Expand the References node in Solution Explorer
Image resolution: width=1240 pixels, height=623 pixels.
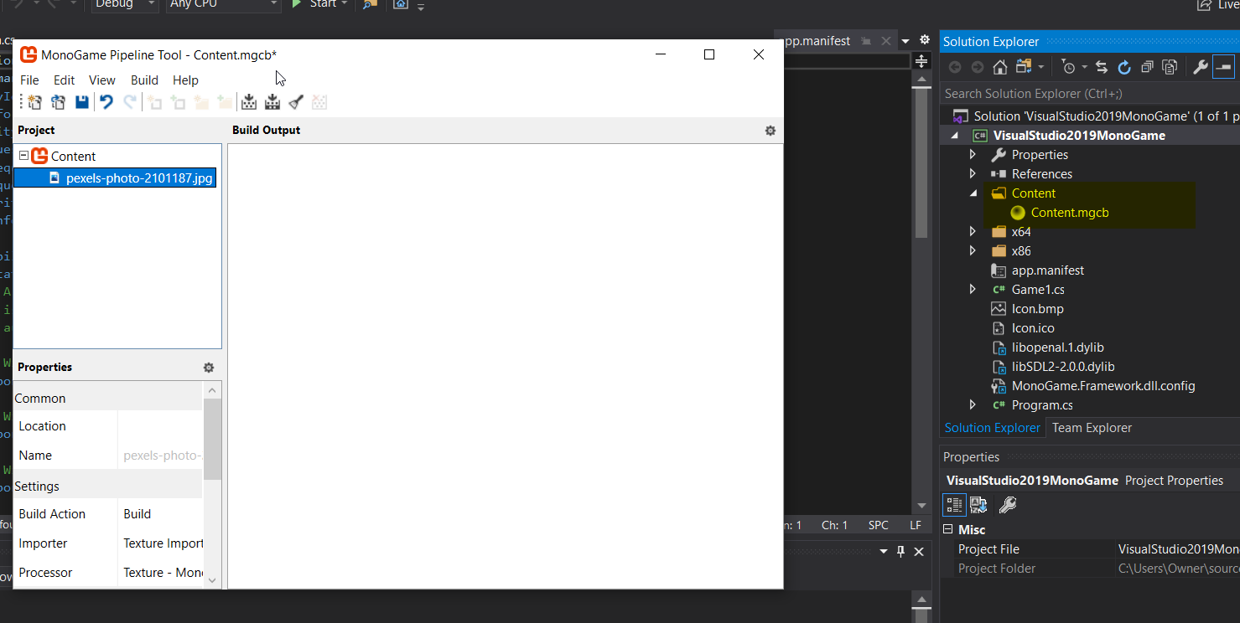click(x=973, y=174)
